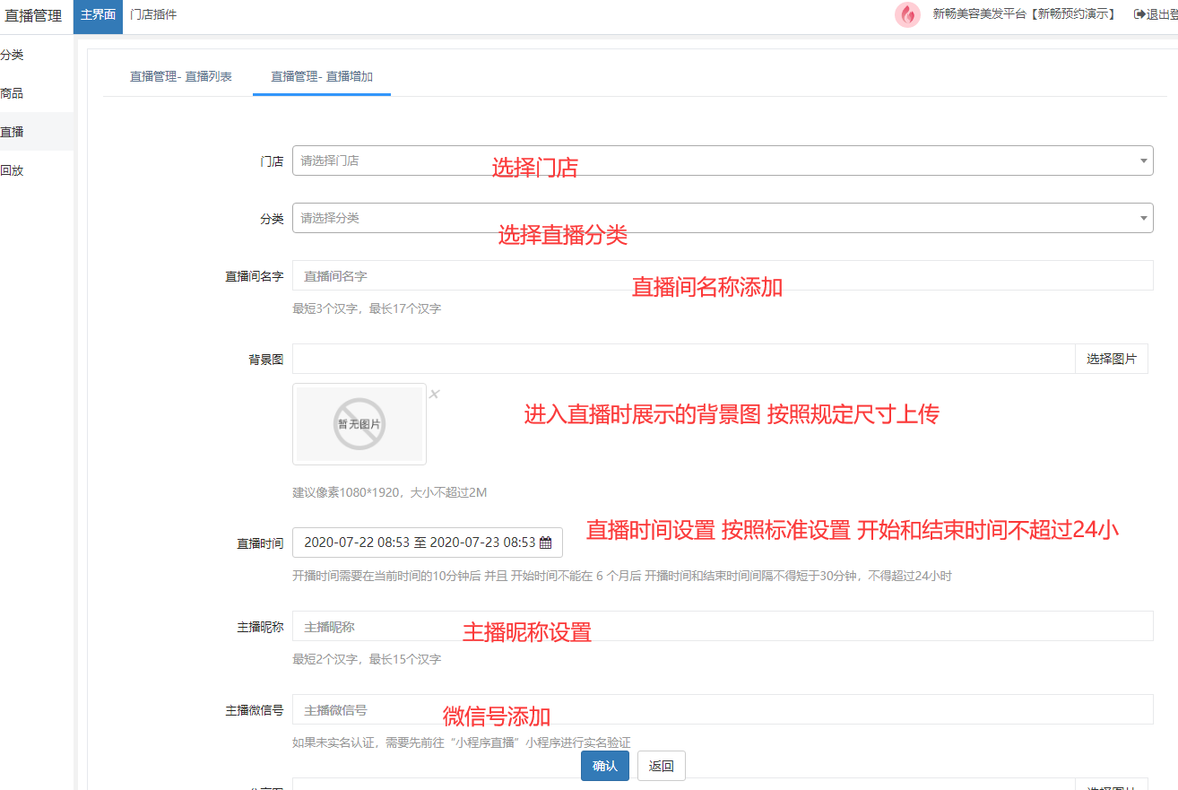Go to 直播 in the sidebar
Image resolution: width=1178 pixels, height=790 pixels.
coord(37,132)
